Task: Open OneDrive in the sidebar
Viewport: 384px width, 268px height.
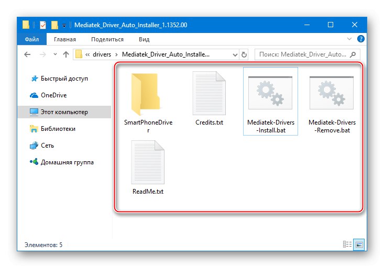Action: click(48, 95)
